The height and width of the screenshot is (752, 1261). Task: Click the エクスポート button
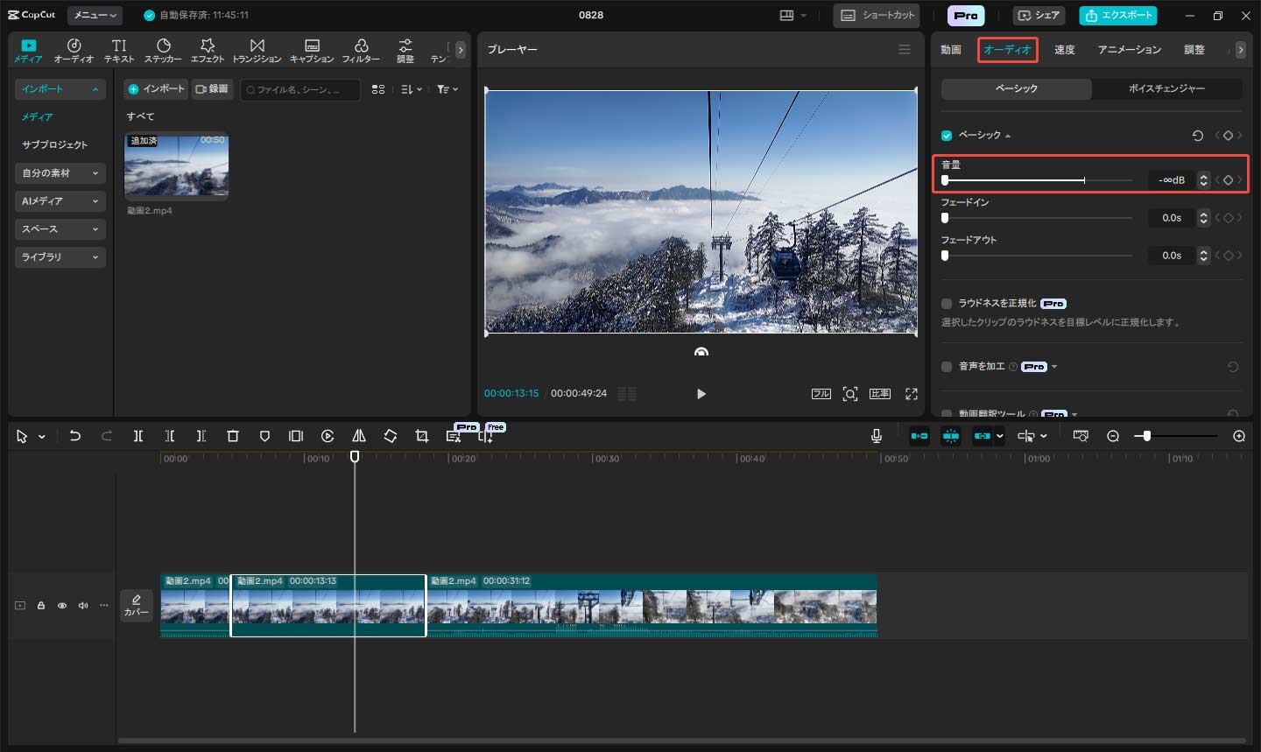pyautogui.click(x=1118, y=16)
